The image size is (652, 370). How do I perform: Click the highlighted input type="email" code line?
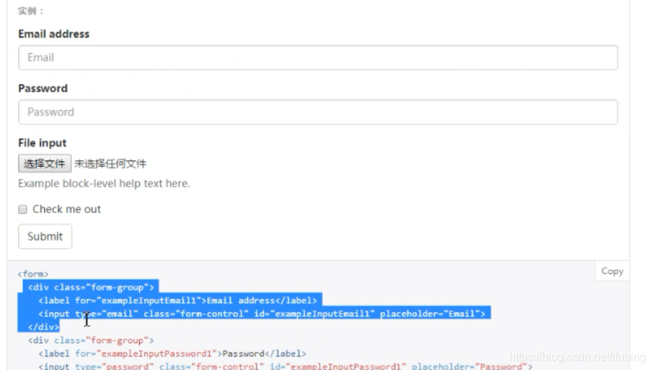click(262, 314)
